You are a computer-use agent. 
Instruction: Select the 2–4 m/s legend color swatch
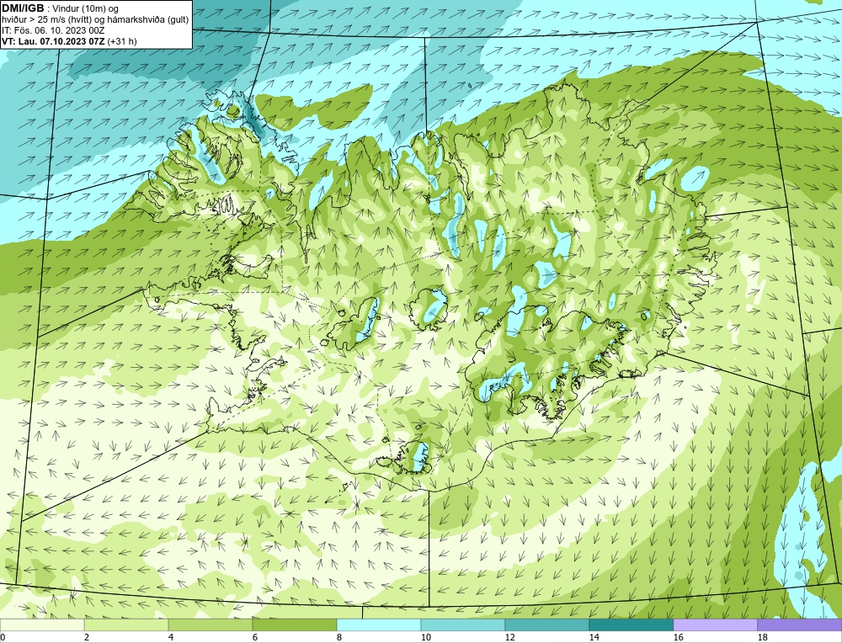pos(126,624)
